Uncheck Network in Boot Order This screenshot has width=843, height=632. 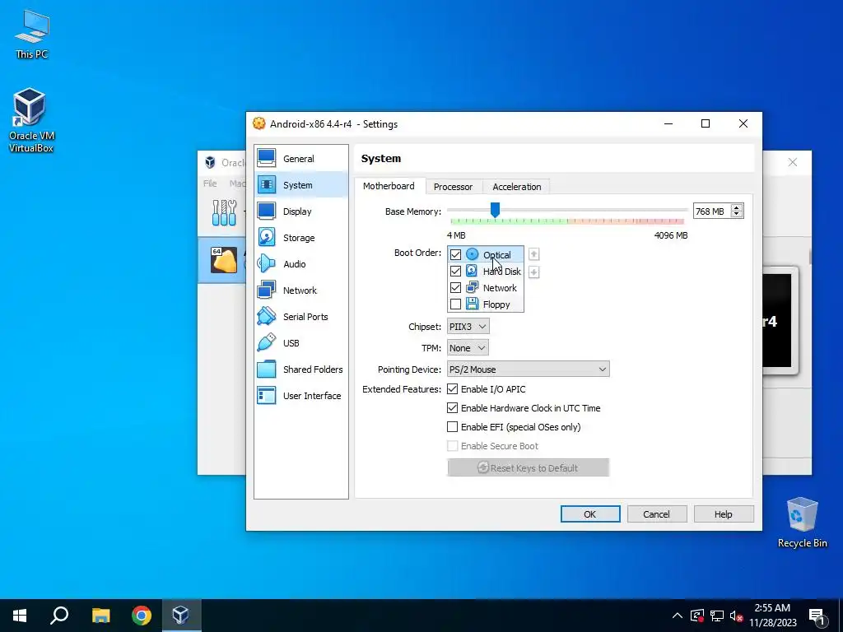point(455,288)
